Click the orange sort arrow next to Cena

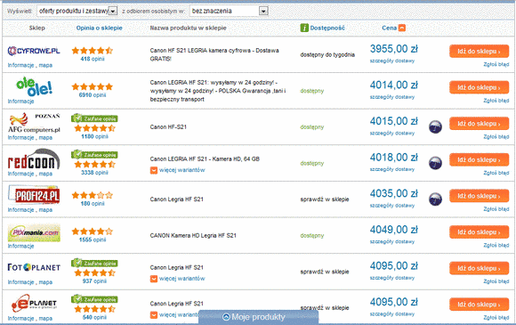(x=402, y=28)
